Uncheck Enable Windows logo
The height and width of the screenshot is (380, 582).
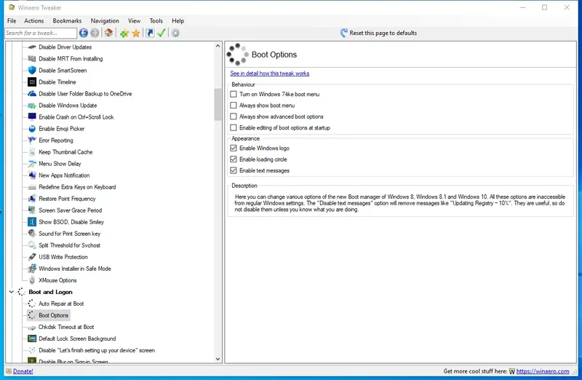point(234,149)
